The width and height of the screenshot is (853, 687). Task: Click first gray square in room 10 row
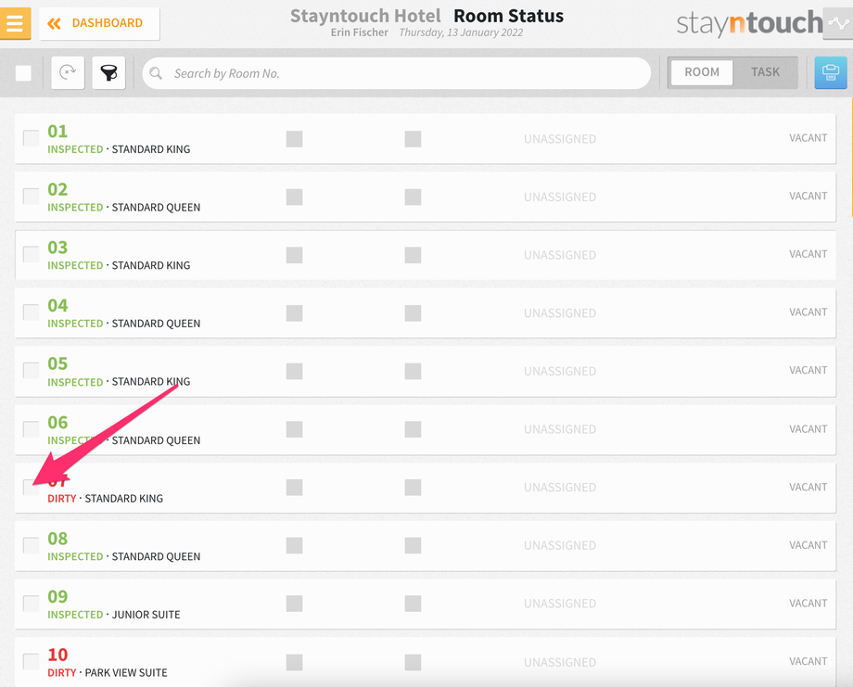click(x=294, y=662)
